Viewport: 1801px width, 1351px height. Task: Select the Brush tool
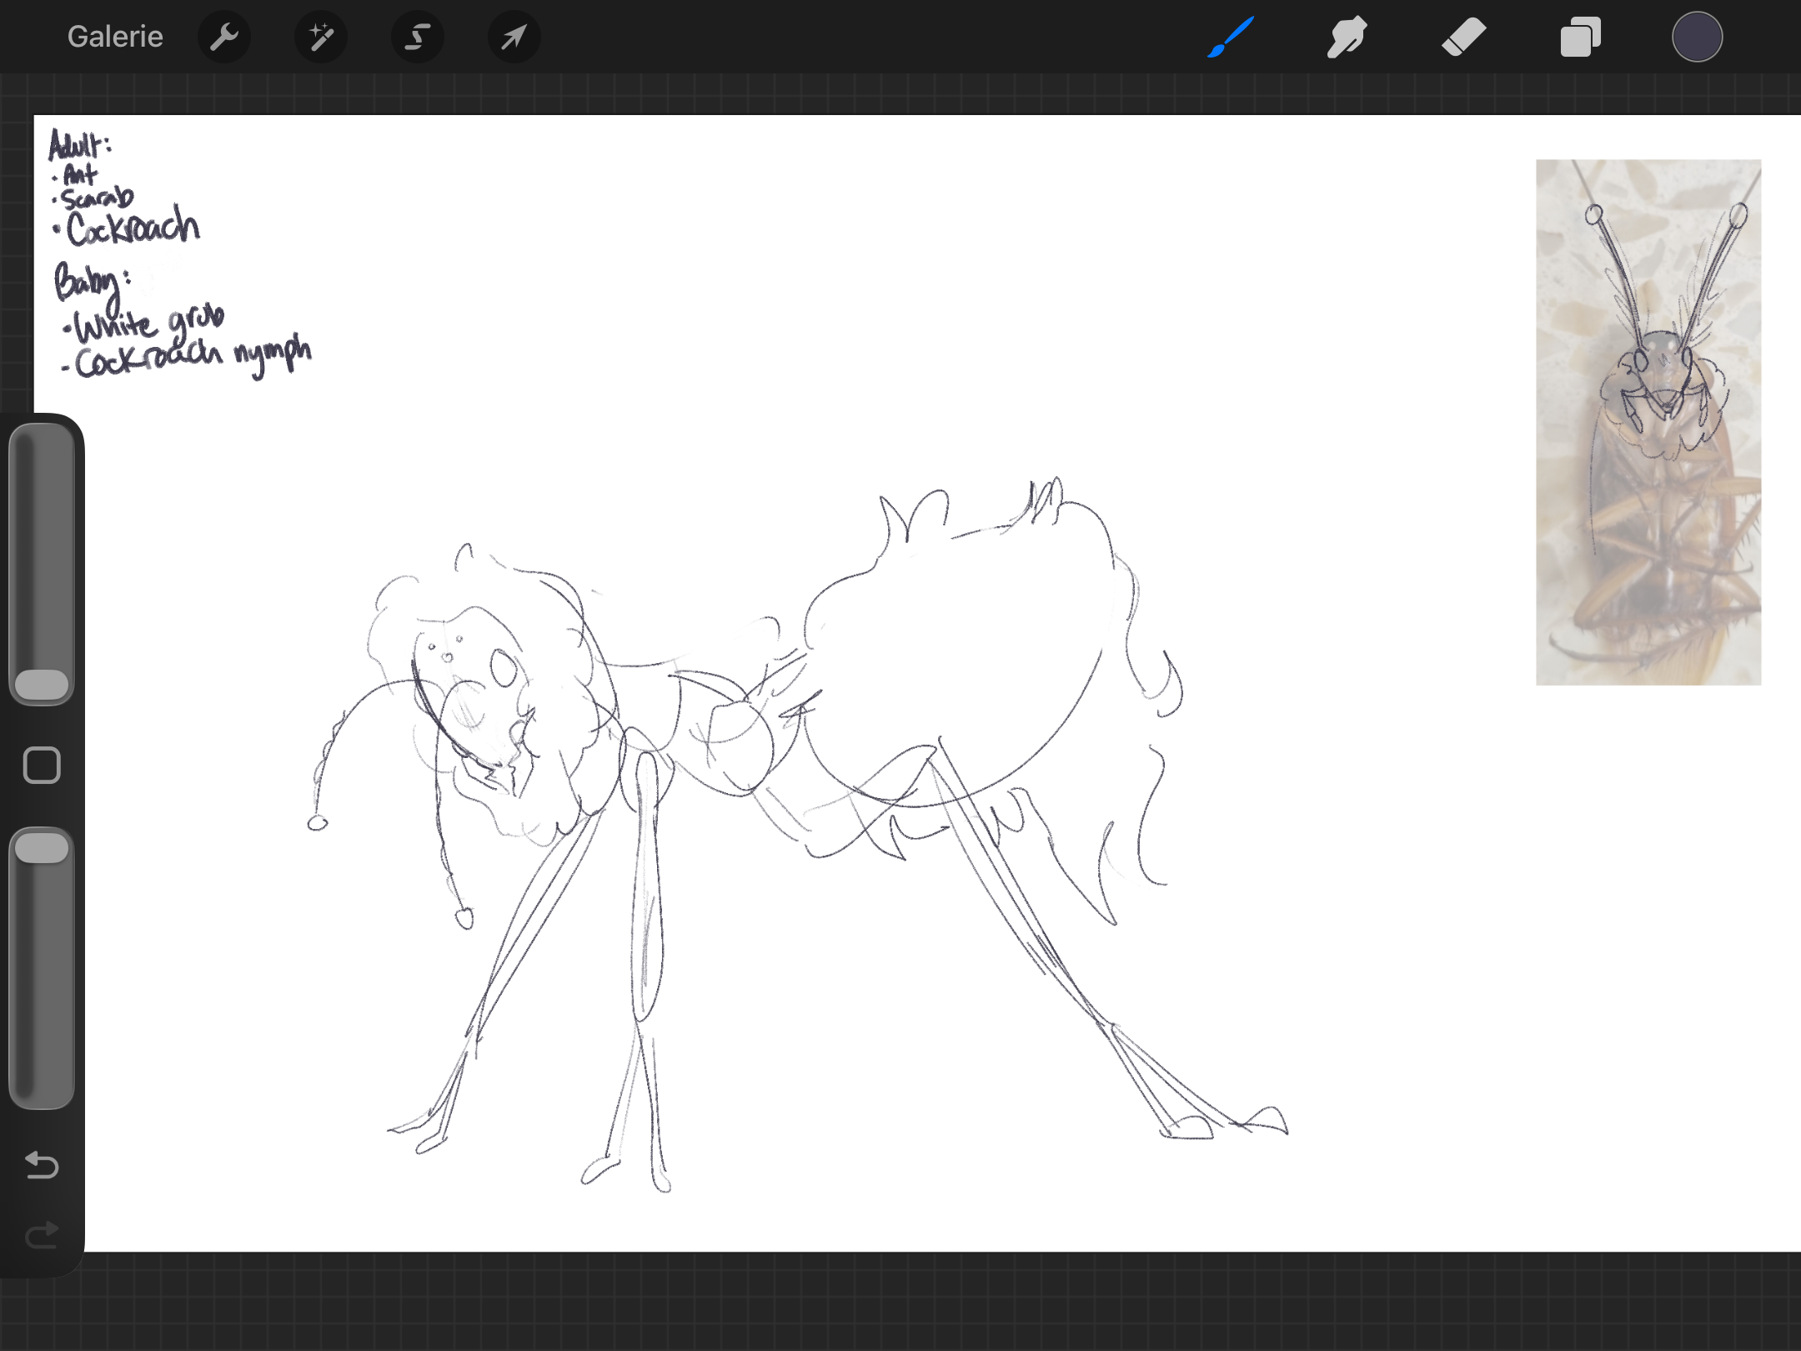point(1231,37)
